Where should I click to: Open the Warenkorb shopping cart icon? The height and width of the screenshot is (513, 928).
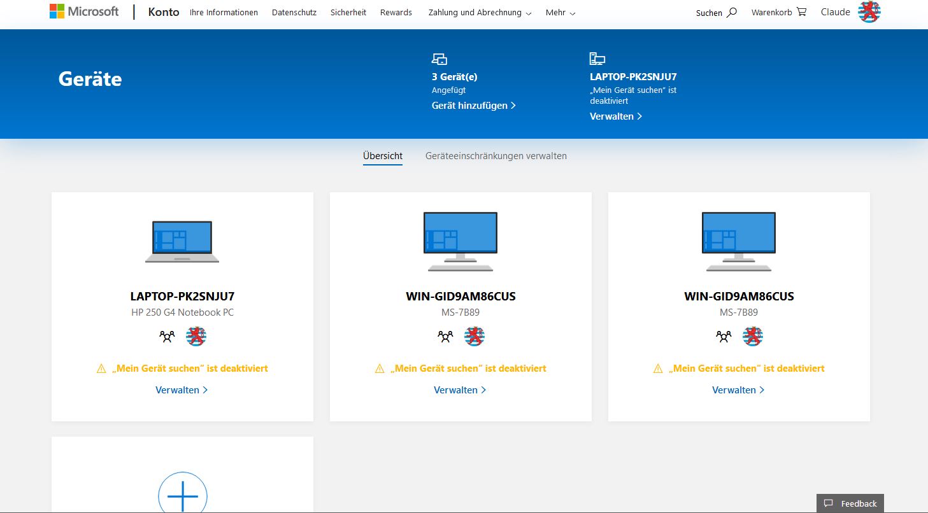click(801, 11)
